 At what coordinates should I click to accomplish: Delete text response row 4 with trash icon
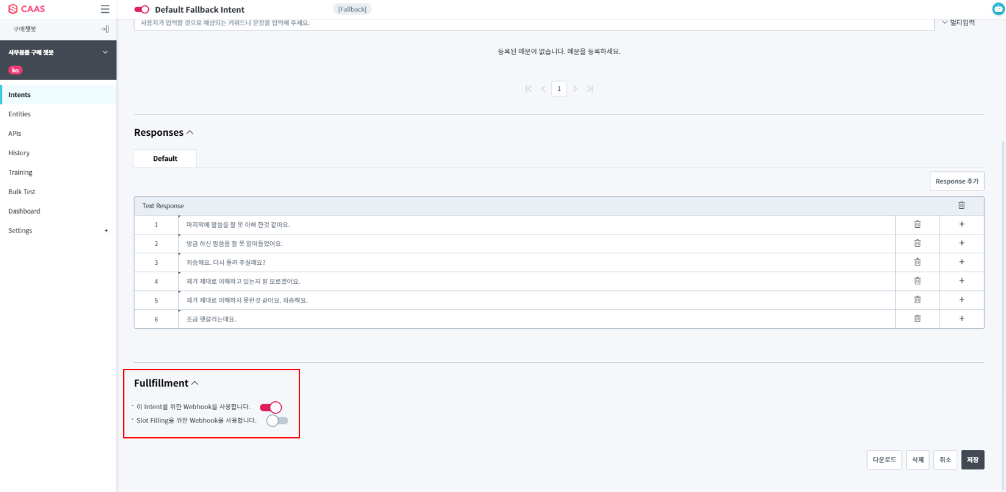917,281
